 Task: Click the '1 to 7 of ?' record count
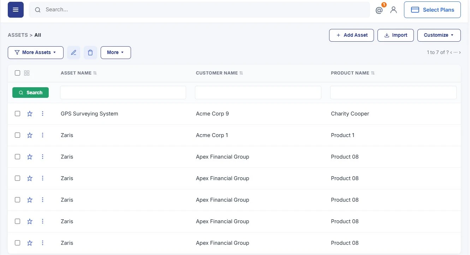[x=438, y=52]
